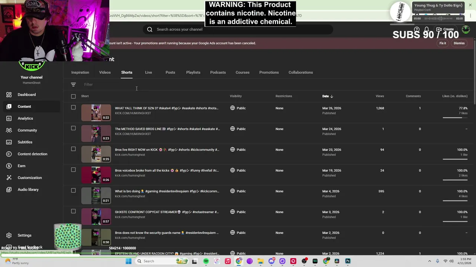Open the red Apple Music taskbar icon
This screenshot has width=476, height=267.
point(228,261)
